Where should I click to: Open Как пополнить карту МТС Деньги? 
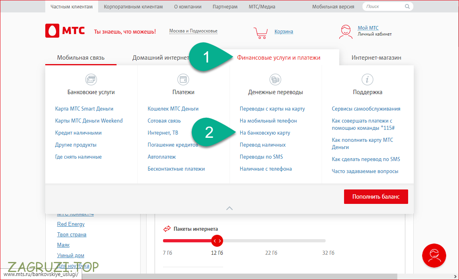pos(362,143)
